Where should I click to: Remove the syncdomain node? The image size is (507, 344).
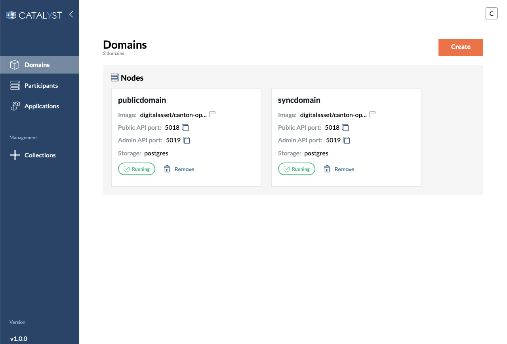tap(344, 169)
